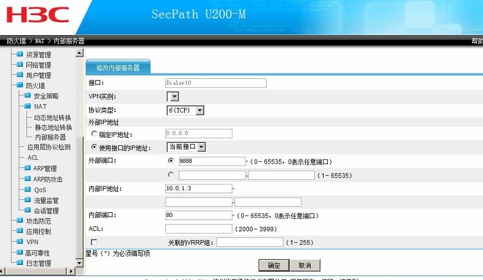Collapse the 防火墙 folder icon

click(x=20, y=85)
